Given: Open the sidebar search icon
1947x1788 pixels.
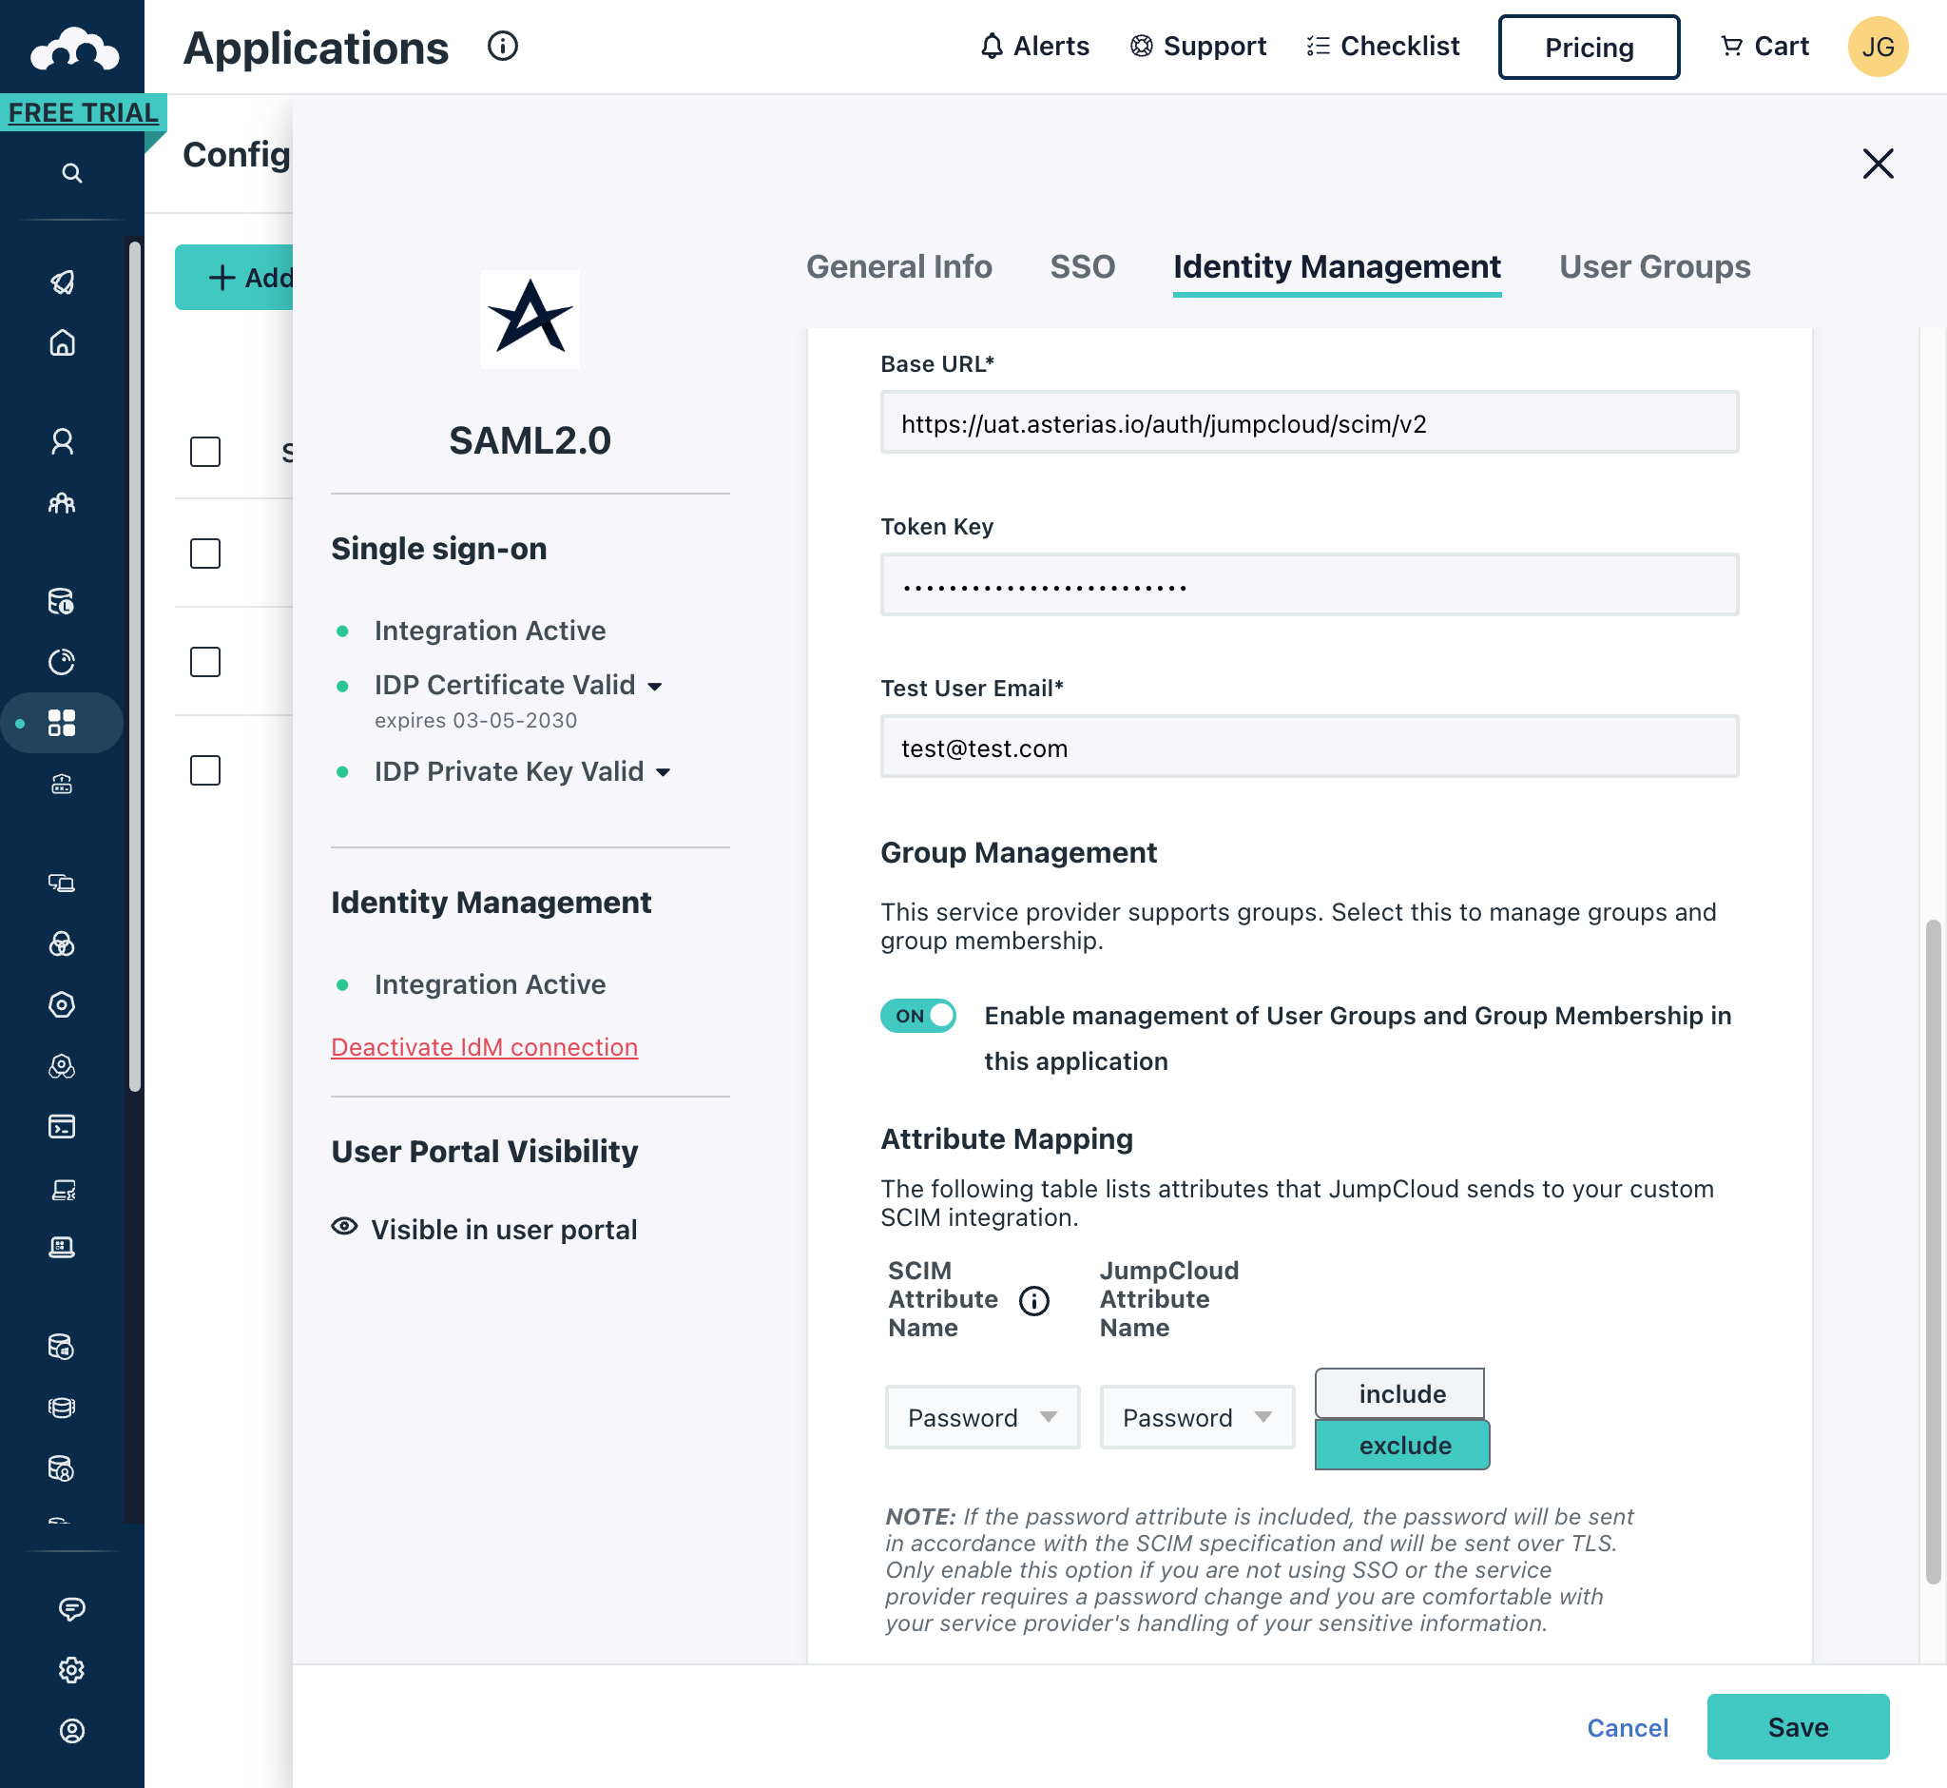Looking at the screenshot, I should [x=71, y=173].
